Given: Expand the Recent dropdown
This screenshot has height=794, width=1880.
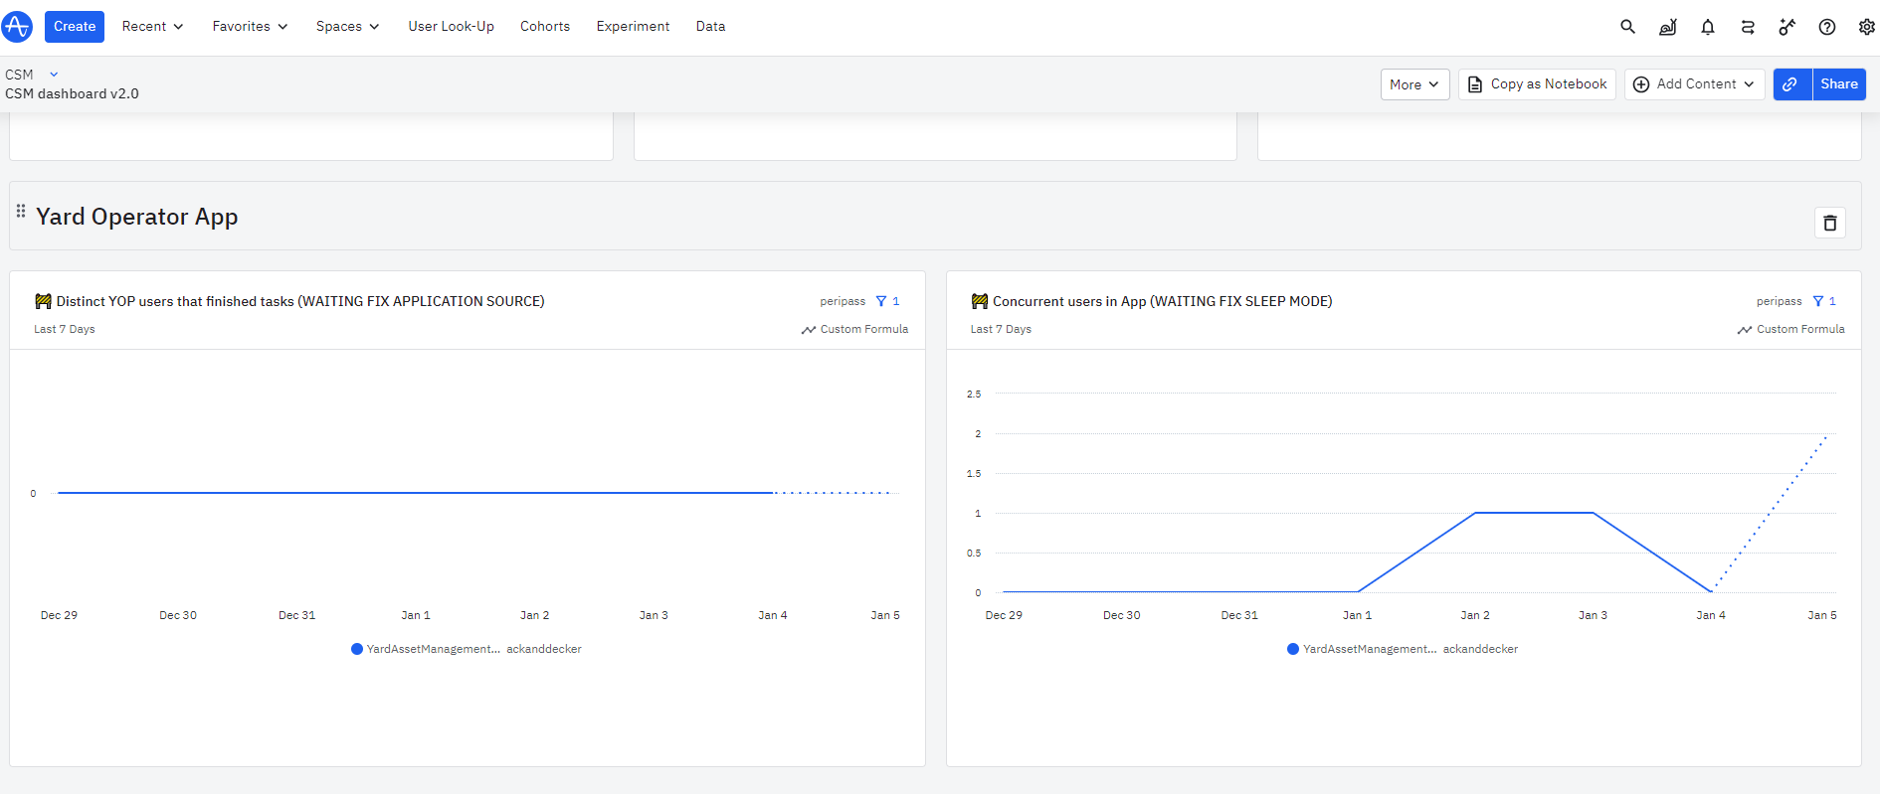Looking at the screenshot, I should coord(152,27).
